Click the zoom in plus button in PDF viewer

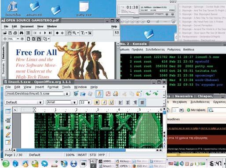pos(22,39)
